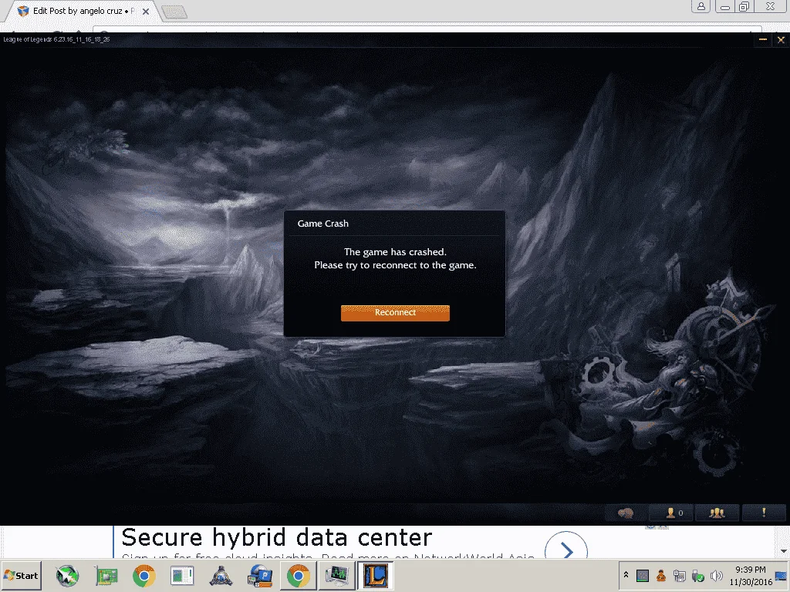Open the blue globe tripod taskbar icon

tap(221, 576)
